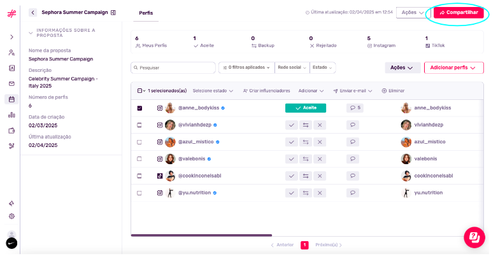This screenshot has width=498, height=259.
Task: Reject @cookinconelsabi with the X icon
Action: (x=320, y=176)
